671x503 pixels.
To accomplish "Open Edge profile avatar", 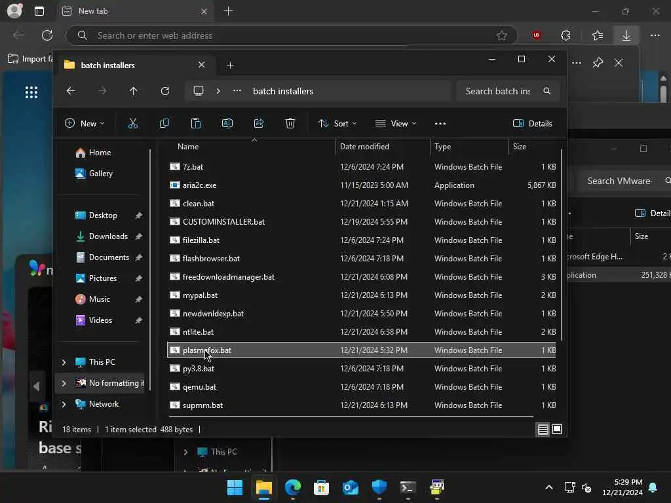I will point(14,10).
